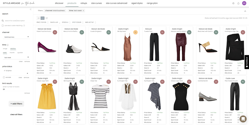Viewport: 249px width, 125px height.
Task: Click the badge on Continental 80 card
Action: (x=216, y=82)
